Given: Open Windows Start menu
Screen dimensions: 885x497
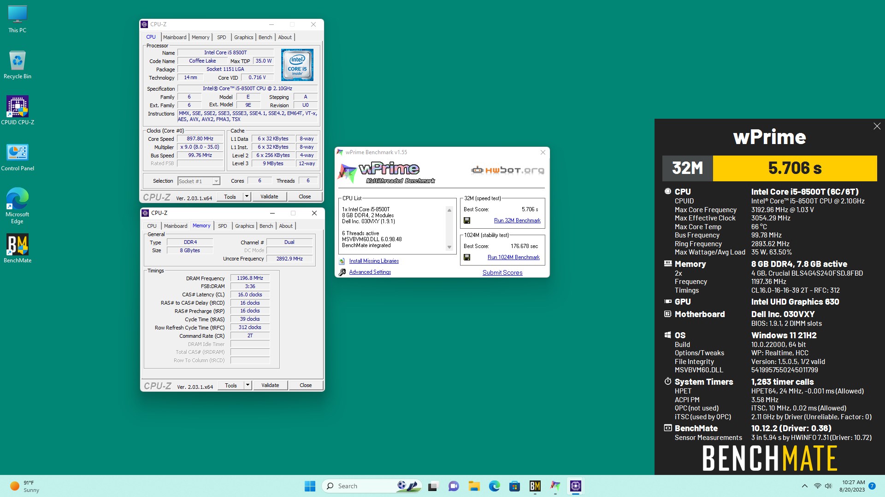Looking at the screenshot, I should click(310, 486).
